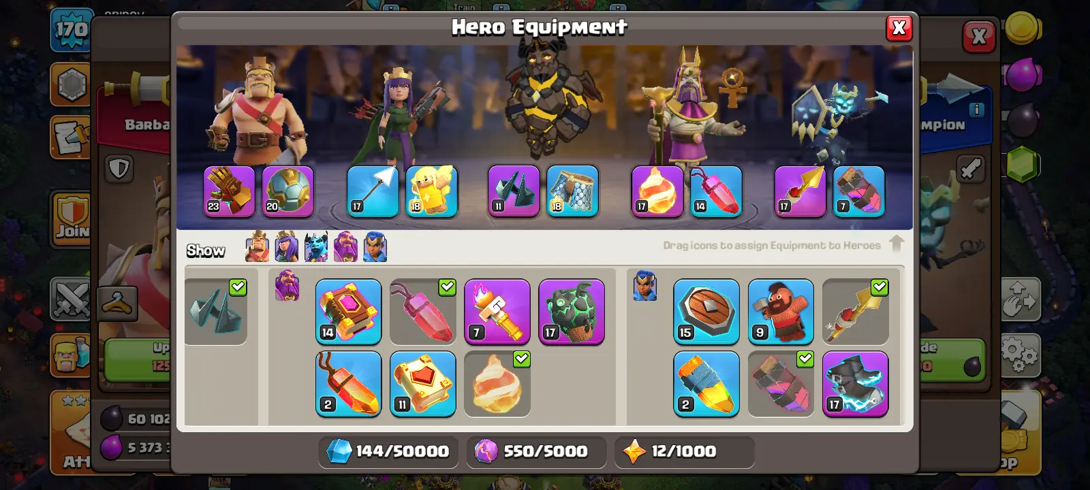Filter equipment by Archer Queen
Image resolution: width=1090 pixels, height=490 pixels.
(x=287, y=246)
